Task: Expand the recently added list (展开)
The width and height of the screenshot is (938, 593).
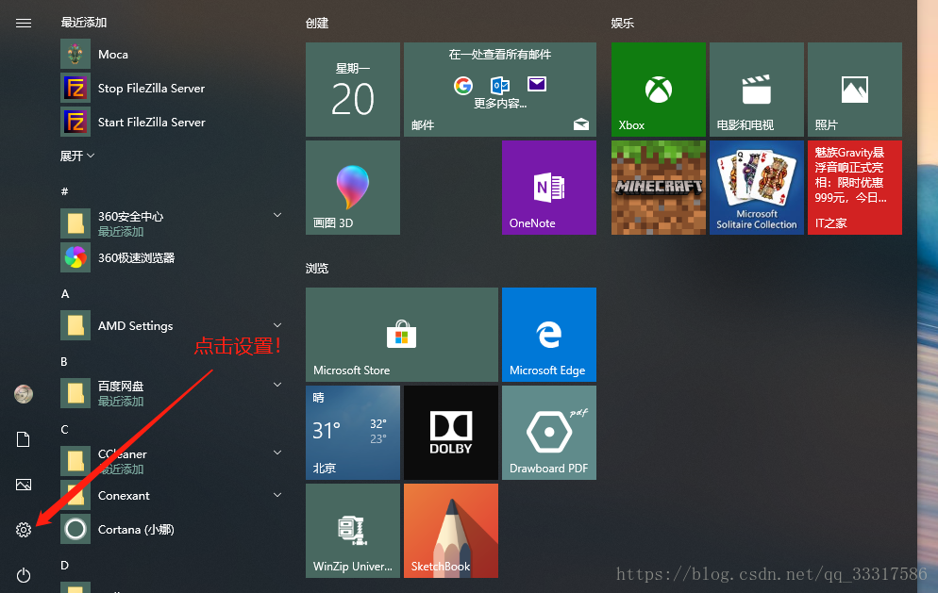Action: coord(77,156)
